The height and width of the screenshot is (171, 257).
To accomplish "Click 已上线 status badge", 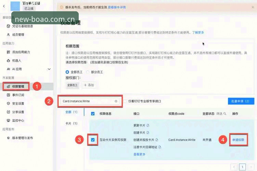I will tap(29, 9).
